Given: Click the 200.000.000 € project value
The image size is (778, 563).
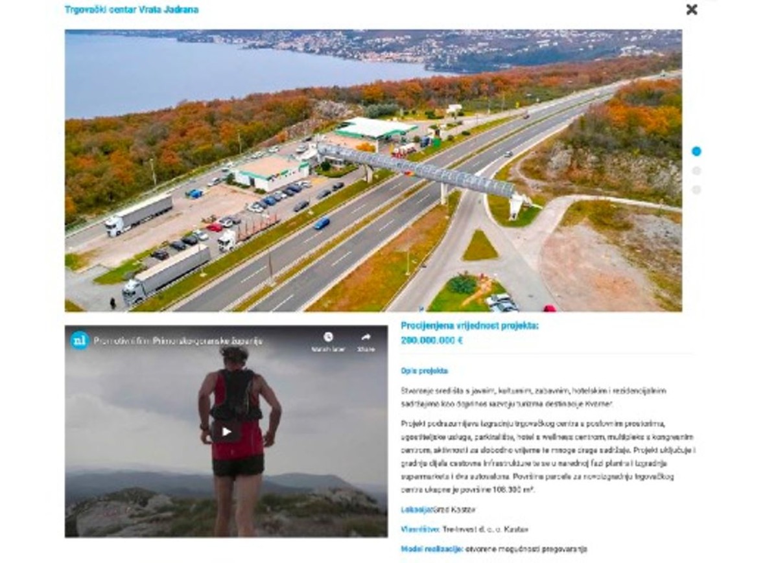Looking at the screenshot, I should pyautogui.click(x=432, y=340).
